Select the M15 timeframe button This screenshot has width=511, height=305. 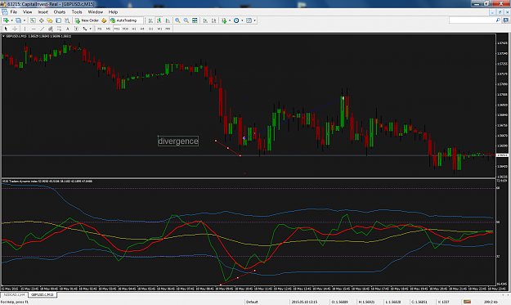[x=117, y=29]
